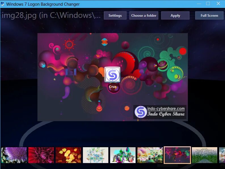This screenshot has height=169, width=225.
Task: Click the user avatar icon above Cruz
Action: (112, 75)
